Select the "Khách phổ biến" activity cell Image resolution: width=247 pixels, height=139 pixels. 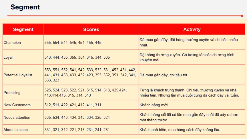(x=180, y=130)
